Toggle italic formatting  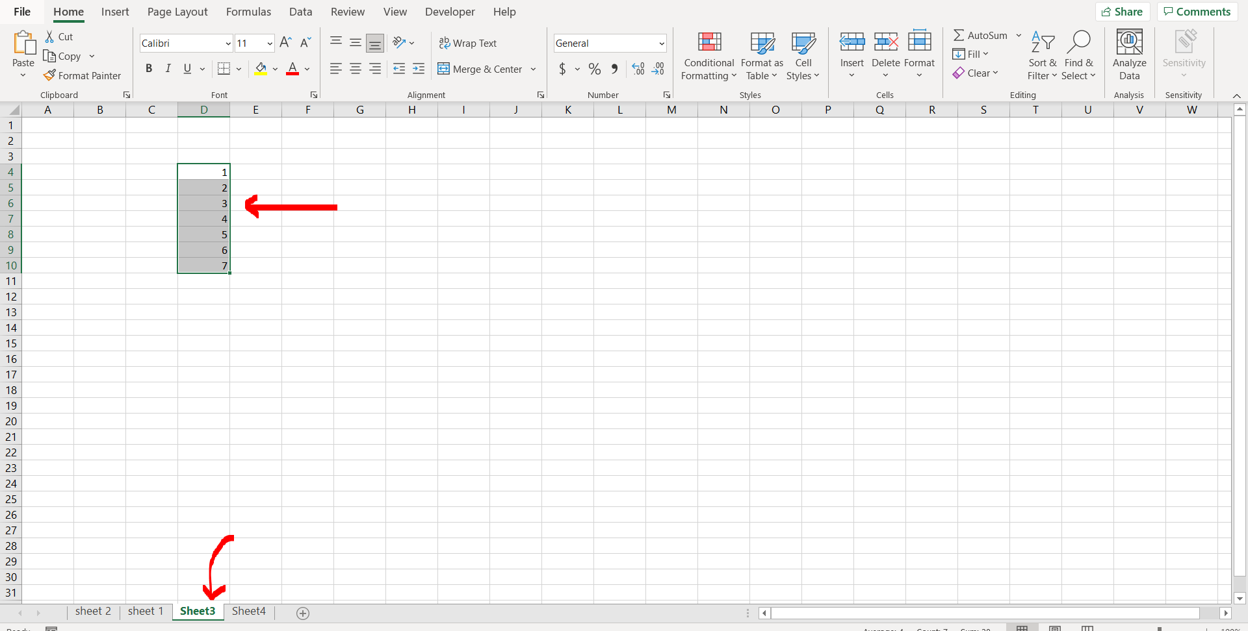(x=168, y=68)
